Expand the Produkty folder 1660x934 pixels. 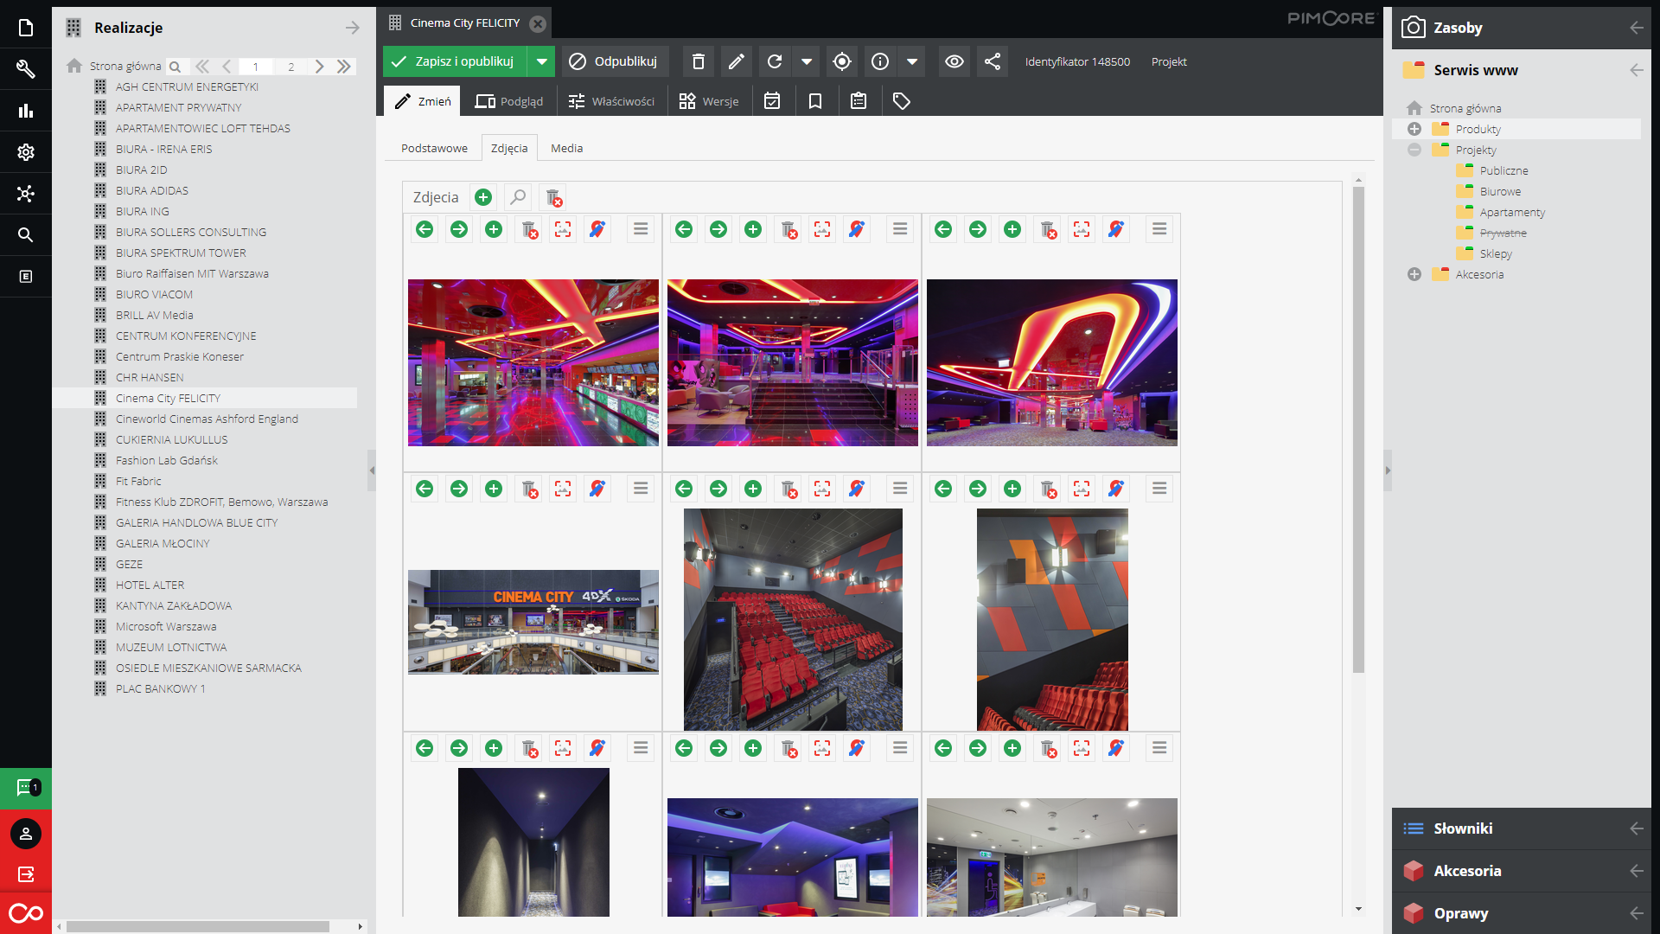[1414, 129]
